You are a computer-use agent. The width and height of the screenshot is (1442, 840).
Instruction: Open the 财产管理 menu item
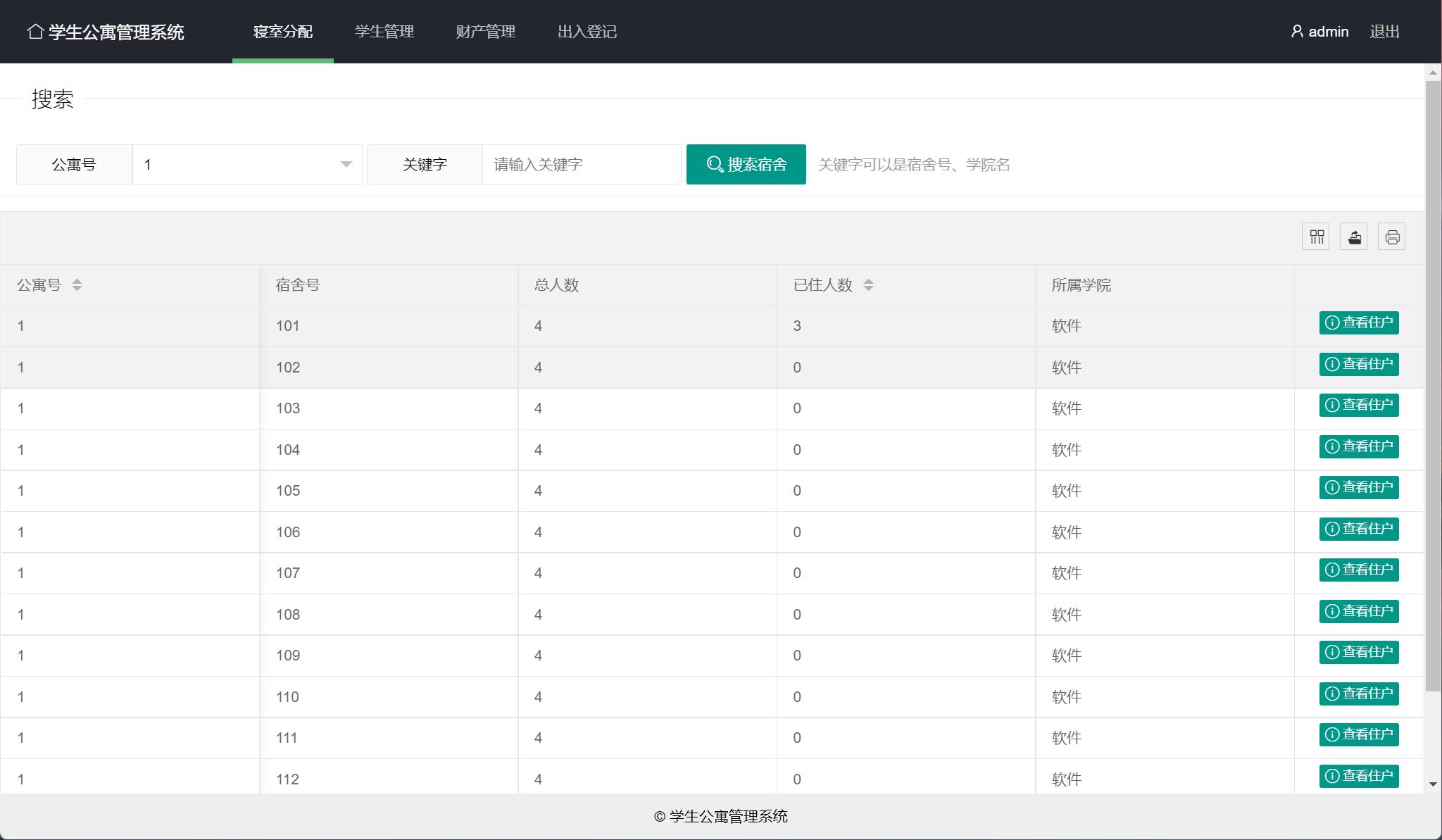pos(485,32)
